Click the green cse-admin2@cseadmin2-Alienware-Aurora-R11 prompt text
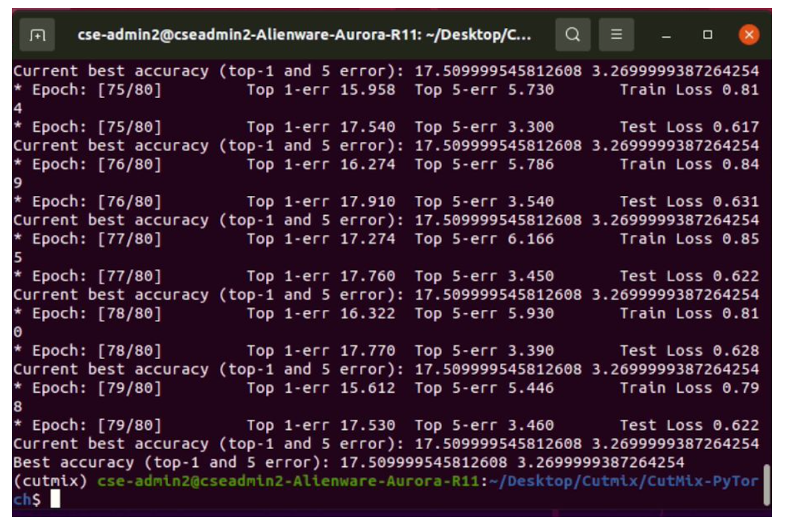 (288, 481)
